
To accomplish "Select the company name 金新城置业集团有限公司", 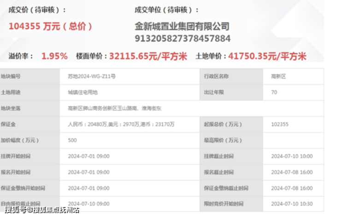I will [x=182, y=27].
